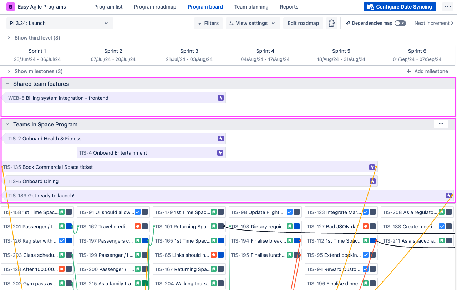
Task: Click the Easy Agile Programs logo icon
Action: 11,7
